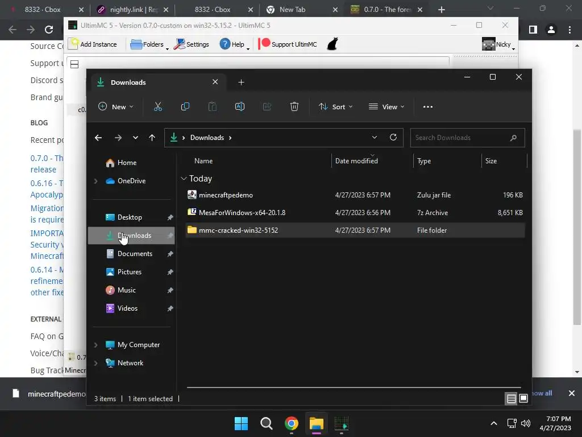Open the New dropdown in File Explorer
582x437 pixels.
(116, 106)
